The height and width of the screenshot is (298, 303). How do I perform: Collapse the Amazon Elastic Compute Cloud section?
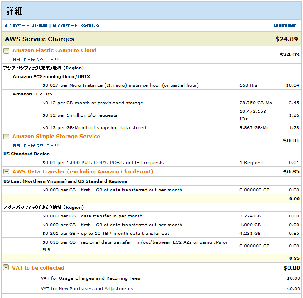pyautogui.click(x=6, y=51)
